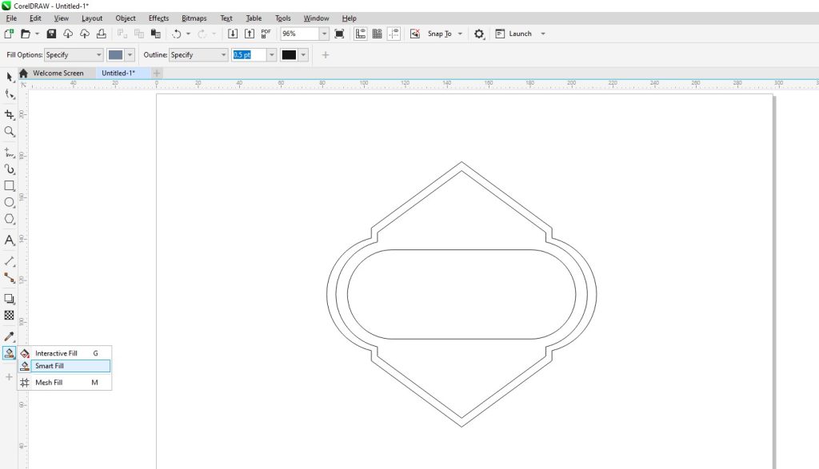819x469 pixels.
Task: Select the Text tool
Action: [x=10, y=240]
